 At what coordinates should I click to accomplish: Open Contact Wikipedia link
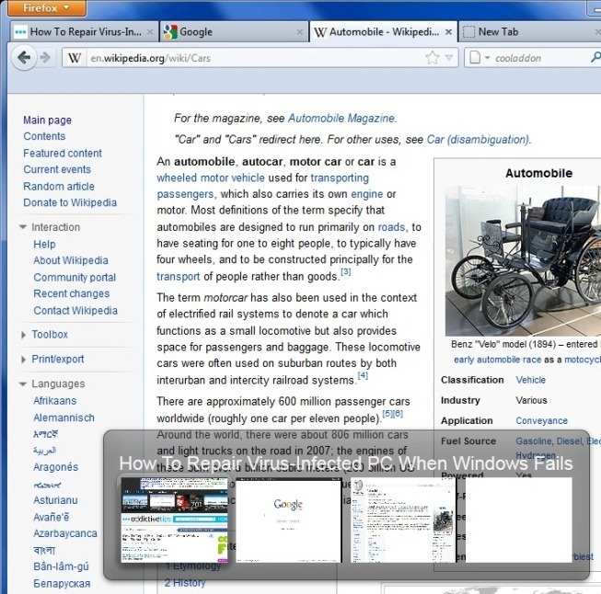[x=75, y=310]
